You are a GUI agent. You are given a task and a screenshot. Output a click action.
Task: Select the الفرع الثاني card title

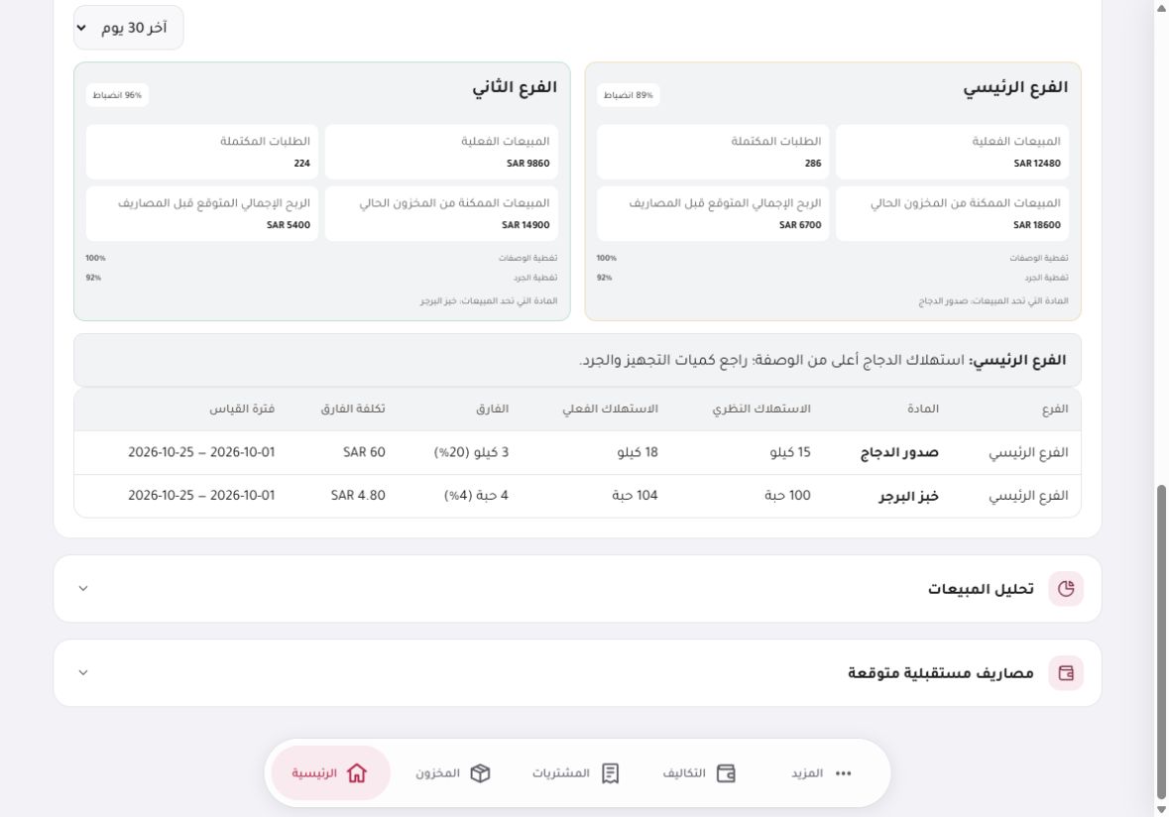(515, 87)
